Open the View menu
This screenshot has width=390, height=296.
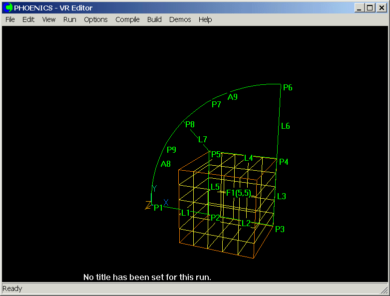click(49, 19)
